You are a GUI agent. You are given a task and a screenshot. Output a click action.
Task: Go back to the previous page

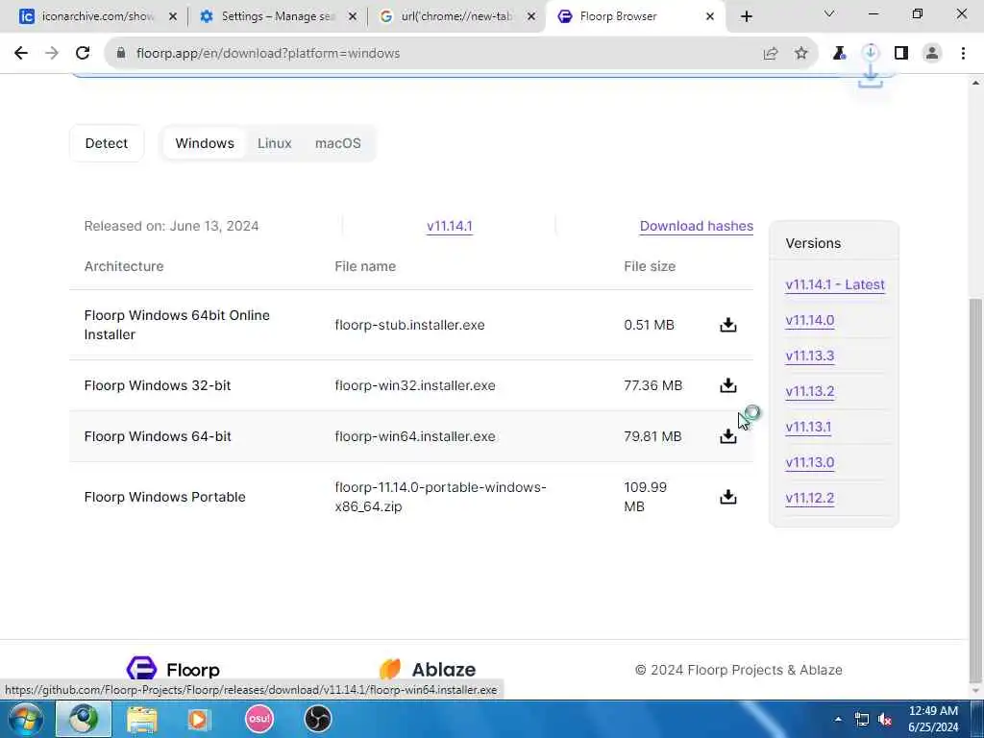[x=21, y=54]
